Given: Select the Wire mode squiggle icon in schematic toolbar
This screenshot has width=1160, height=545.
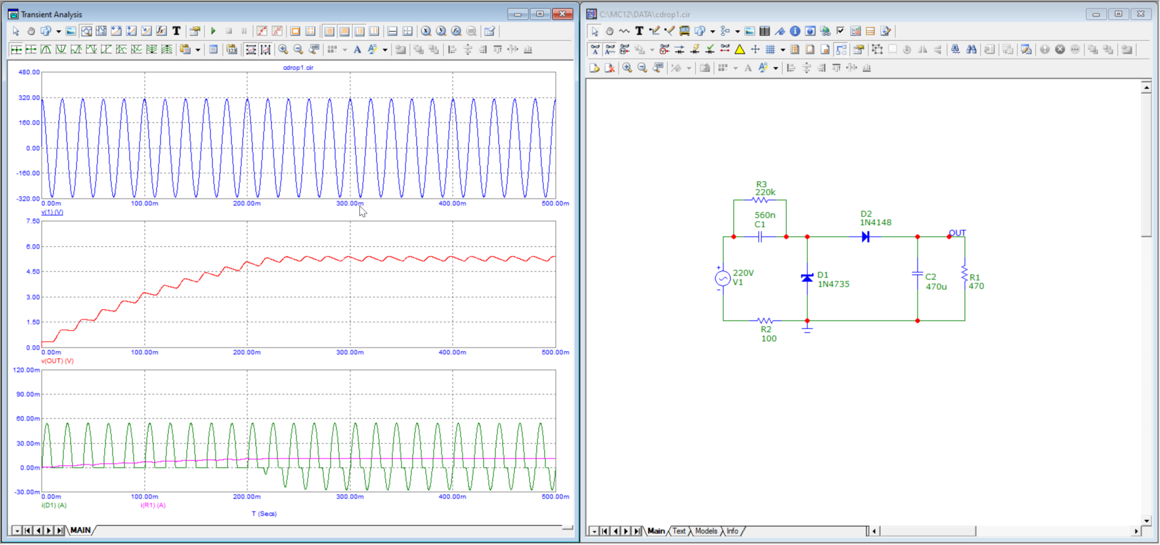Looking at the screenshot, I should [x=624, y=31].
